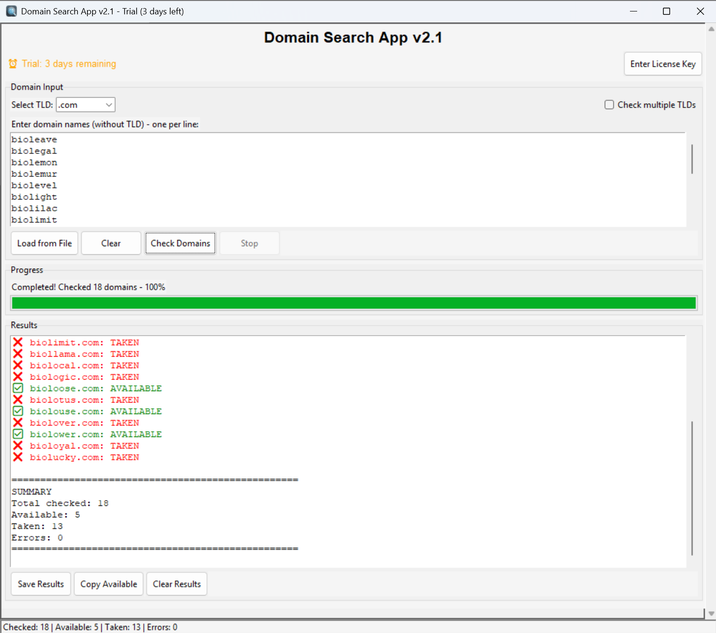Screen dimensions: 716x633
Task: Copy Available domains to clipboard
Action: (108, 584)
